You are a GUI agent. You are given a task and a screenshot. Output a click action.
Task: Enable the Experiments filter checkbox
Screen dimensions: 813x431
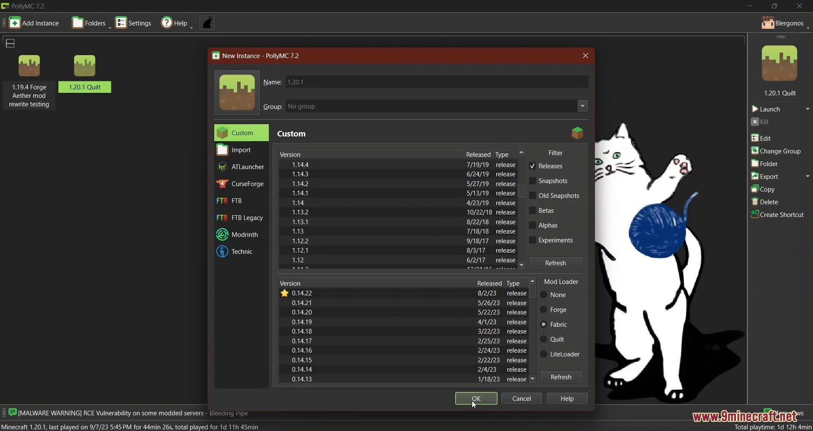533,241
